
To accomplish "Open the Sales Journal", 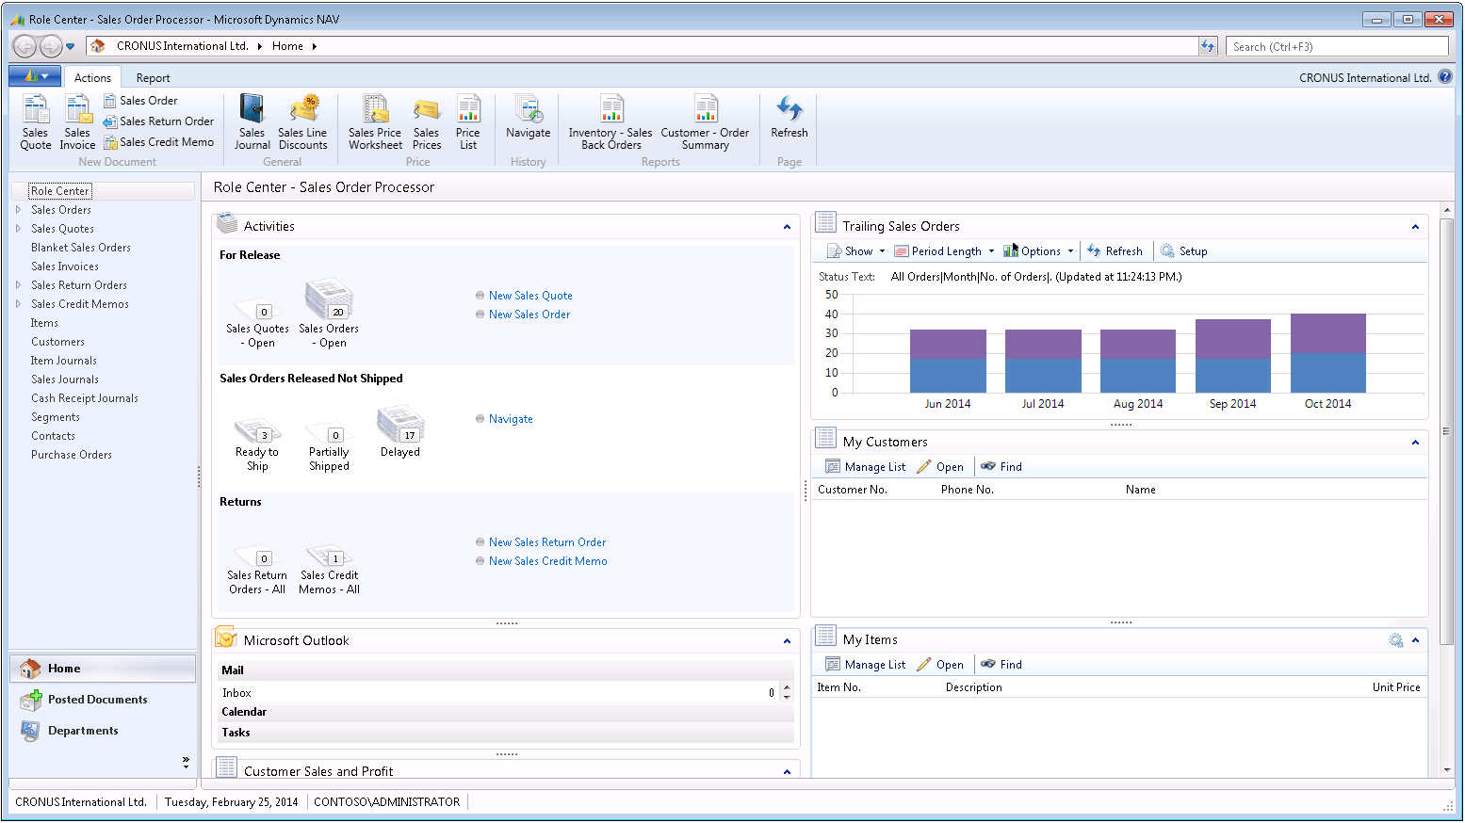I will tap(252, 122).
